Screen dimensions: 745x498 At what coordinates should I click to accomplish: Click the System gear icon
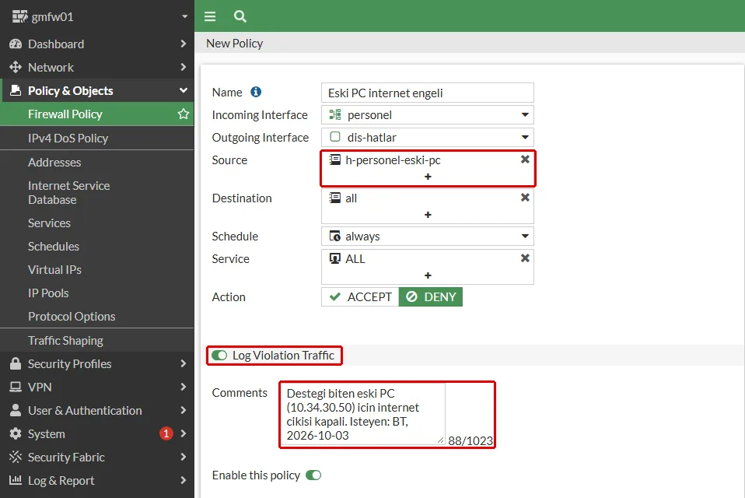pyautogui.click(x=16, y=433)
